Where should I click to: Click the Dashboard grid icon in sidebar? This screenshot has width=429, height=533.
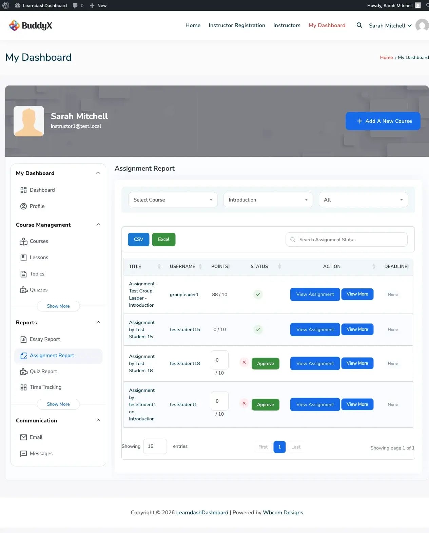coord(23,190)
